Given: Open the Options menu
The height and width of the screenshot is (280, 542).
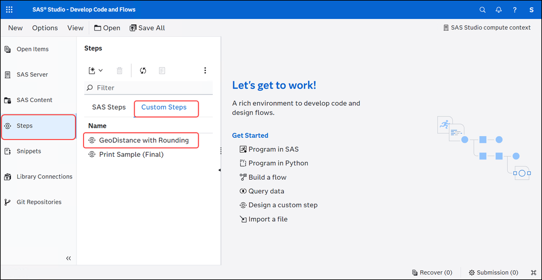Looking at the screenshot, I should [45, 28].
